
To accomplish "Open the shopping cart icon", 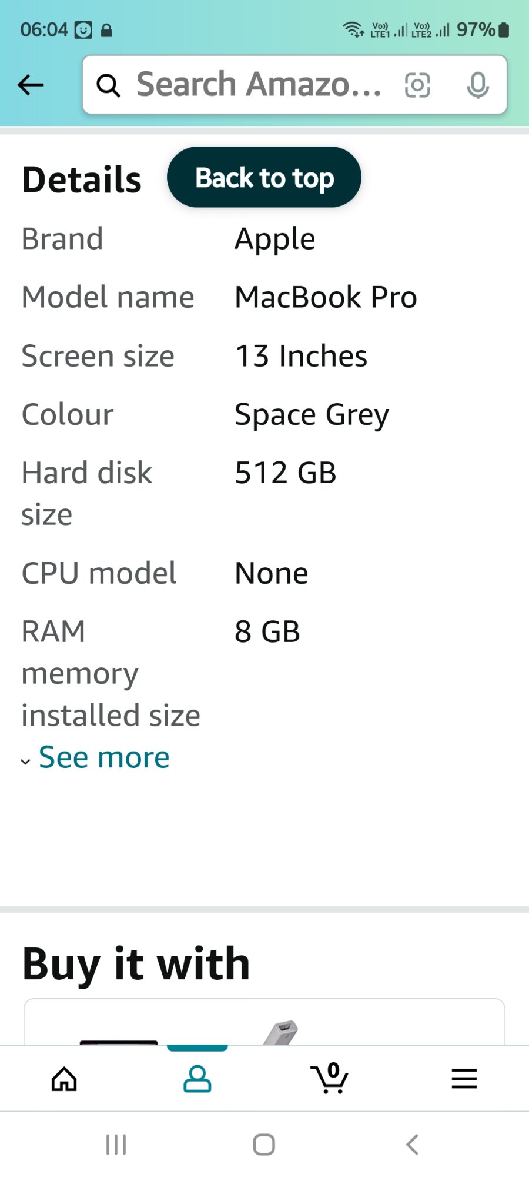I will pos(330,1078).
